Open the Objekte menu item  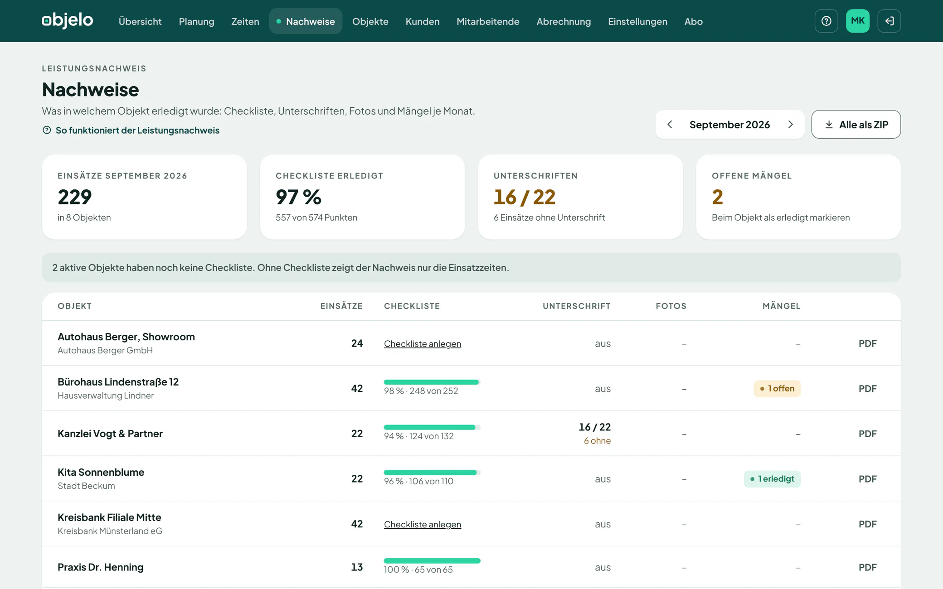click(x=370, y=21)
